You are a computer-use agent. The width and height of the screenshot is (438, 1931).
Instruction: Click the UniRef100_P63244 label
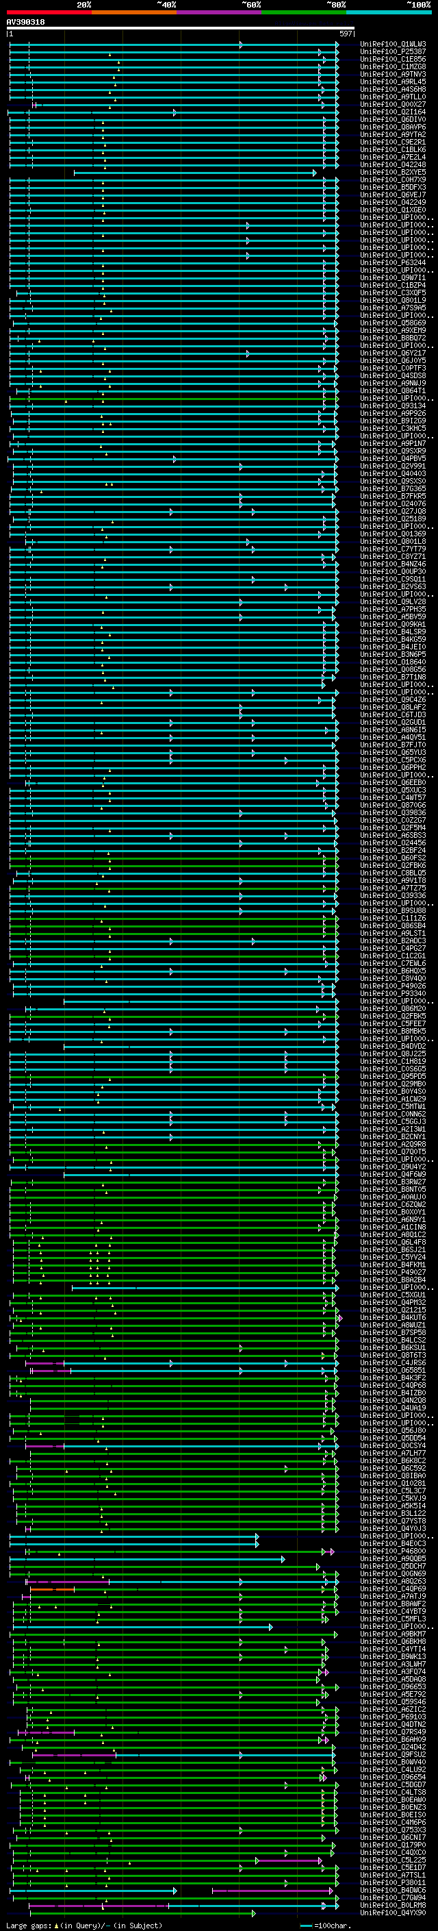pyautogui.click(x=392, y=263)
